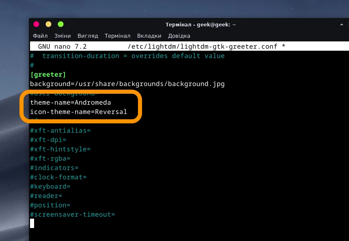
Task: Click the 'theme-name=Andromeda' line
Action: click(71, 103)
